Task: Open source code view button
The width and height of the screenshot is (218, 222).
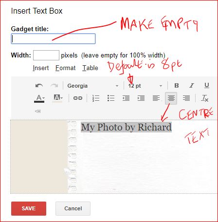Action: (x=38, y=111)
